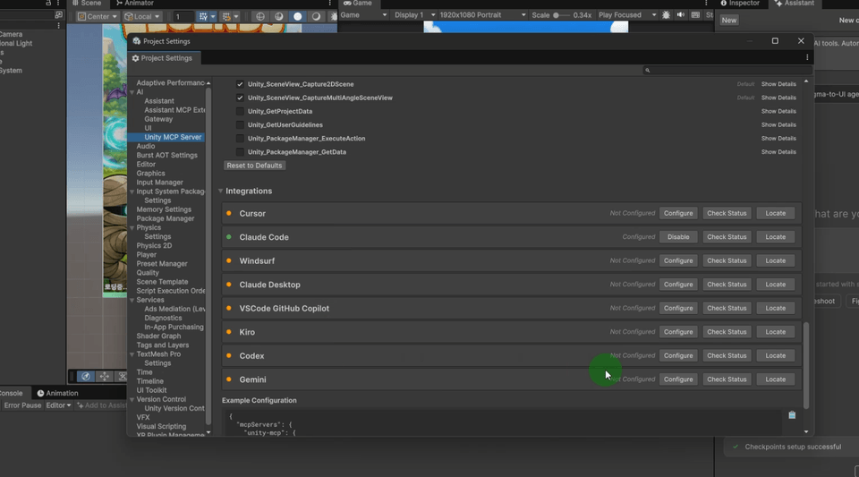Click the crescent sphere shading icon
This screenshot has width=859, height=477.
click(316, 16)
